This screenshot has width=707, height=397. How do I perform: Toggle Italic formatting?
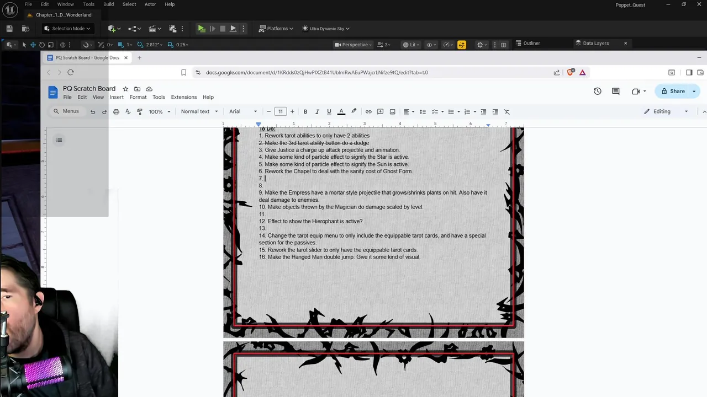click(317, 111)
